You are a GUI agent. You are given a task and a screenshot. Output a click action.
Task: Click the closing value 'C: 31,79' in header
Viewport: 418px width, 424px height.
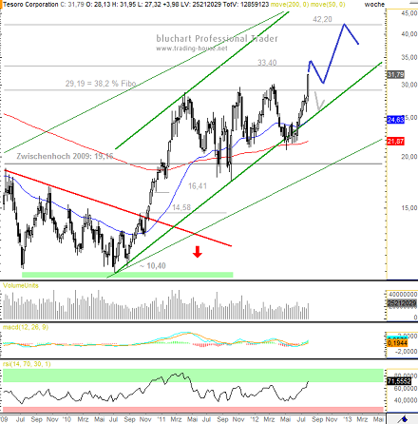72,5
